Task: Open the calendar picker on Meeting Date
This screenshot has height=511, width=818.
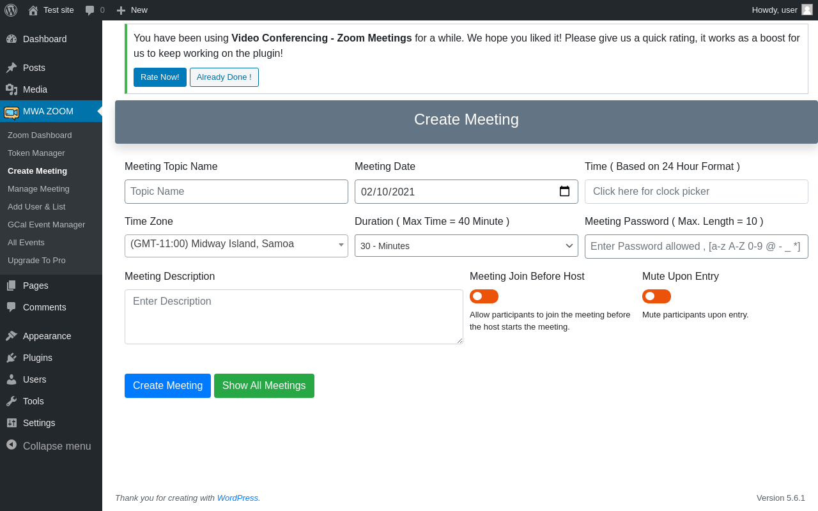Action: point(564,192)
